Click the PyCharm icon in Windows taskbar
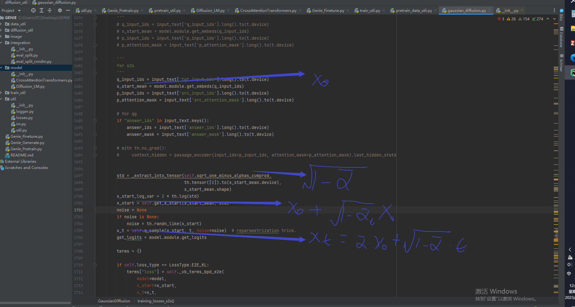This screenshot has width=575, height=307. coord(573,72)
